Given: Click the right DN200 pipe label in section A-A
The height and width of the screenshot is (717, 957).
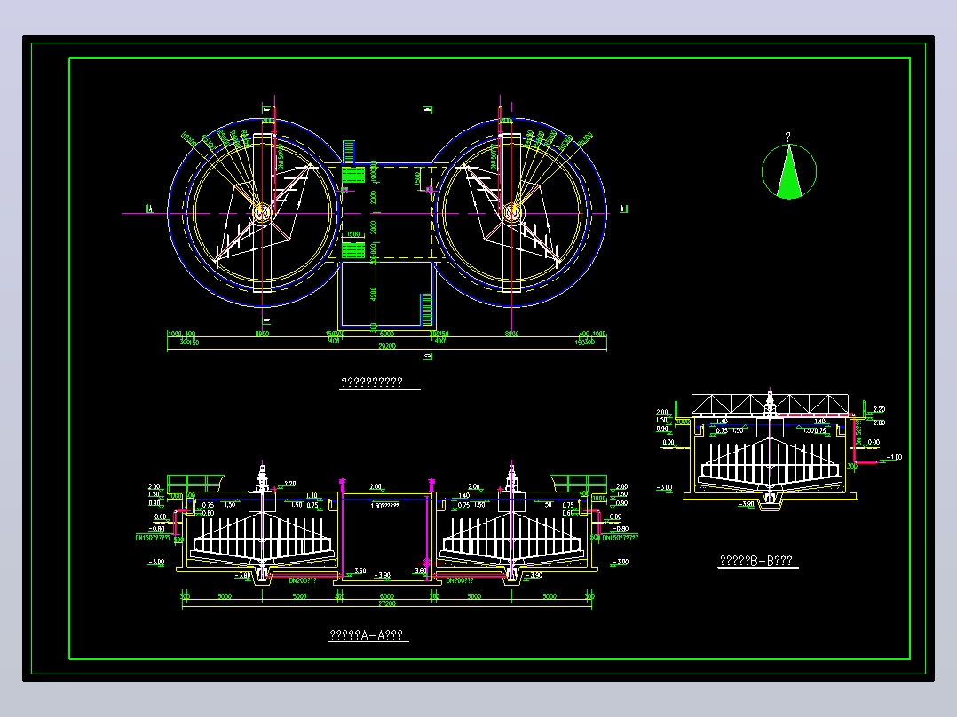Looking at the screenshot, I should (460, 580).
